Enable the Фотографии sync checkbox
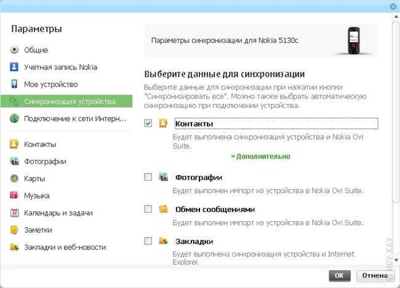This screenshot has width=400, height=288. (x=148, y=177)
